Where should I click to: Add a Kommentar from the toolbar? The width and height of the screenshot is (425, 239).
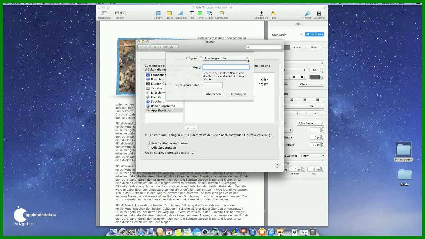point(221,13)
